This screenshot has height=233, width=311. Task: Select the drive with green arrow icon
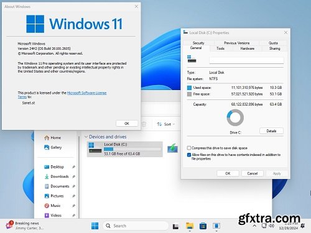[172, 148]
